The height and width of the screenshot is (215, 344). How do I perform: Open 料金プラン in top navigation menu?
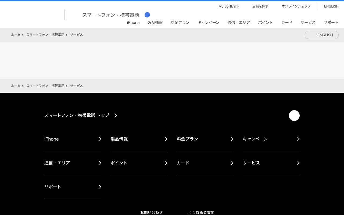(x=180, y=23)
